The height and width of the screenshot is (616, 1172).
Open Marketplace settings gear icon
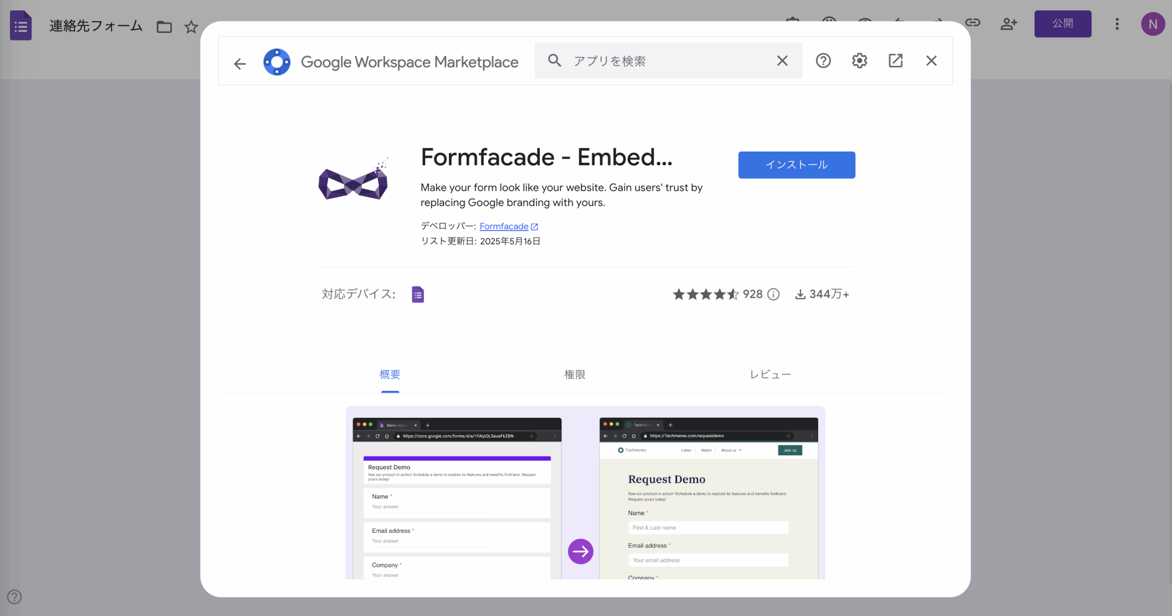(x=859, y=60)
